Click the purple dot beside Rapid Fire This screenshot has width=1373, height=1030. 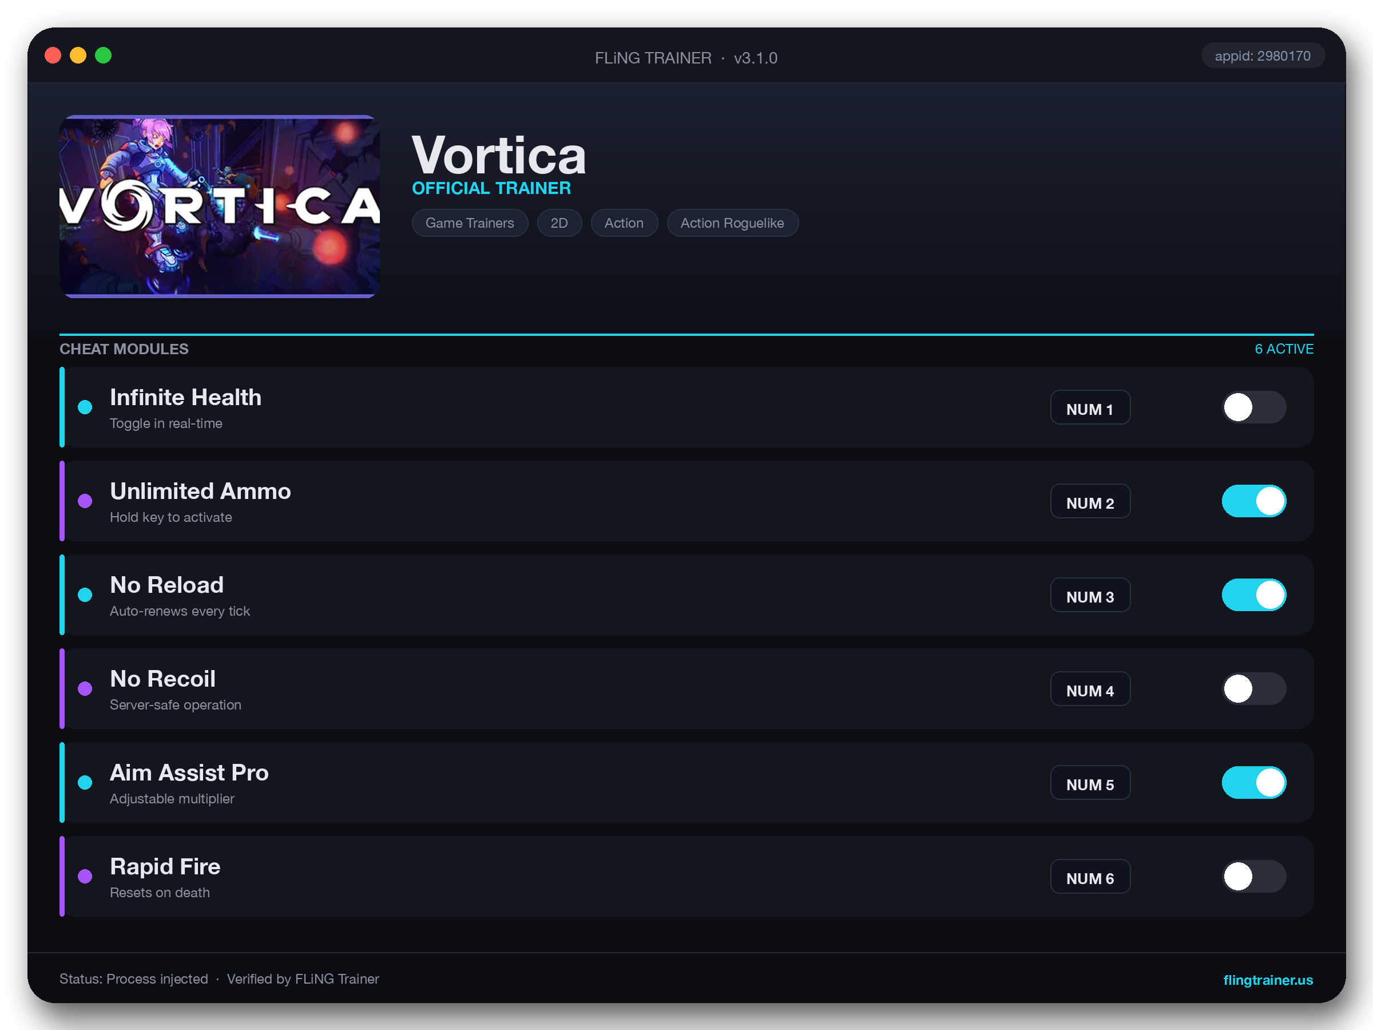tap(85, 876)
